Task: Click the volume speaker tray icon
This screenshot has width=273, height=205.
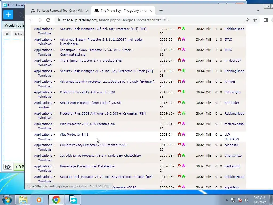Action: click(x=246, y=200)
